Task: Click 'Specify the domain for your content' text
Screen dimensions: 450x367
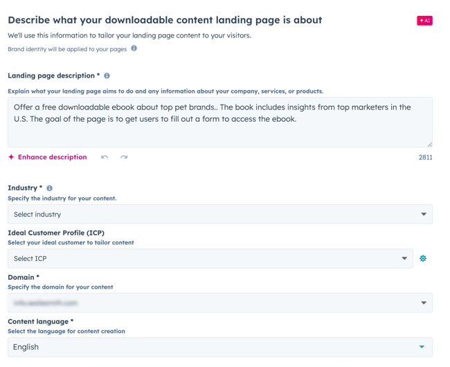Action: (x=60, y=287)
